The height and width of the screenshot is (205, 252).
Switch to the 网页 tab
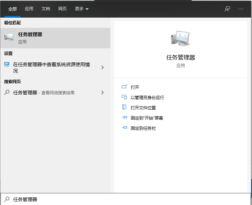coord(62,9)
